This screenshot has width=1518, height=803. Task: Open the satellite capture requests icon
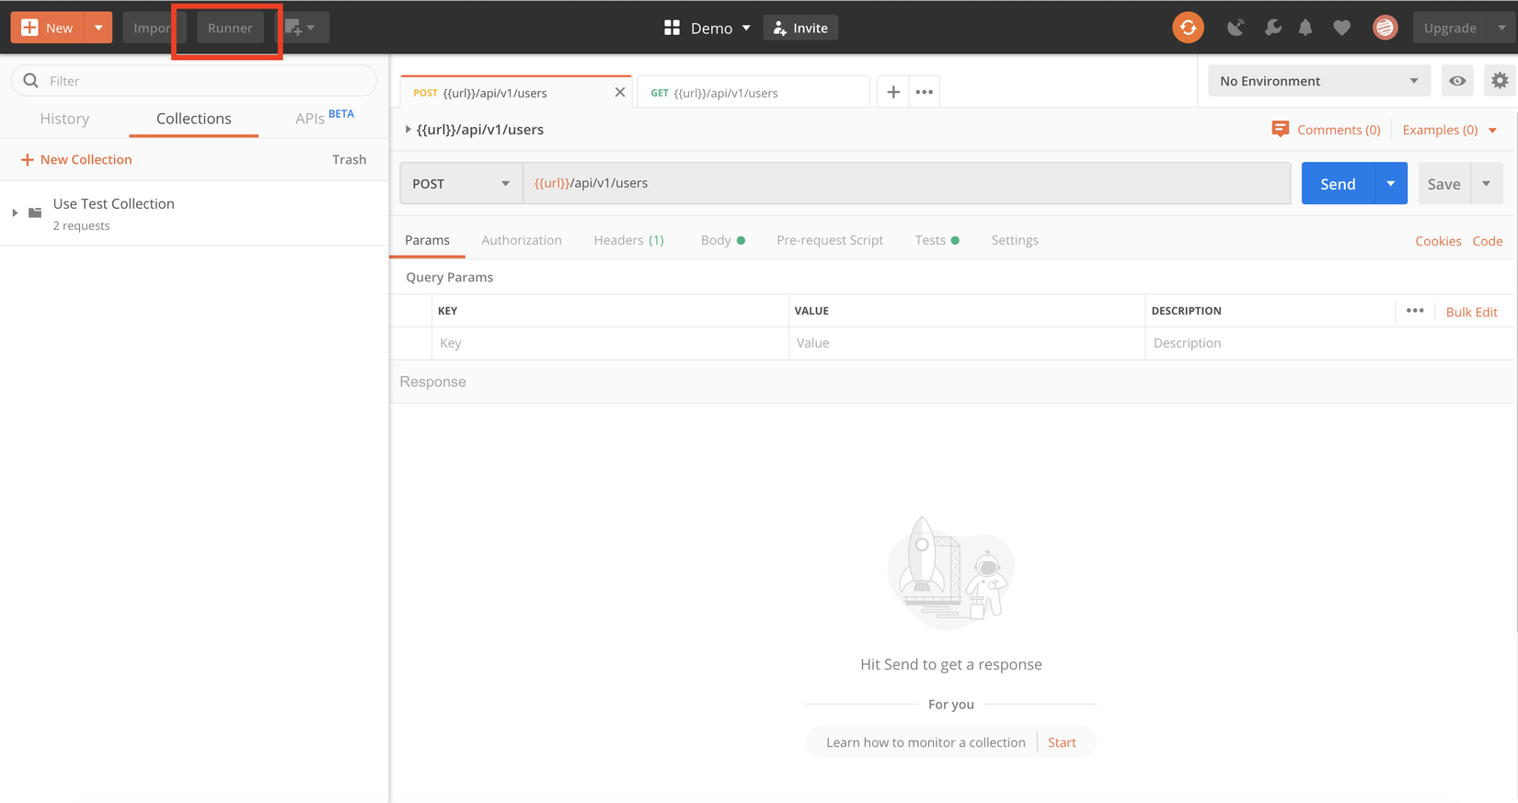coord(1236,28)
